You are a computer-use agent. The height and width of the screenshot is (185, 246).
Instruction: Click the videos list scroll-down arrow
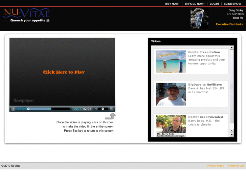click(x=232, y=135)
